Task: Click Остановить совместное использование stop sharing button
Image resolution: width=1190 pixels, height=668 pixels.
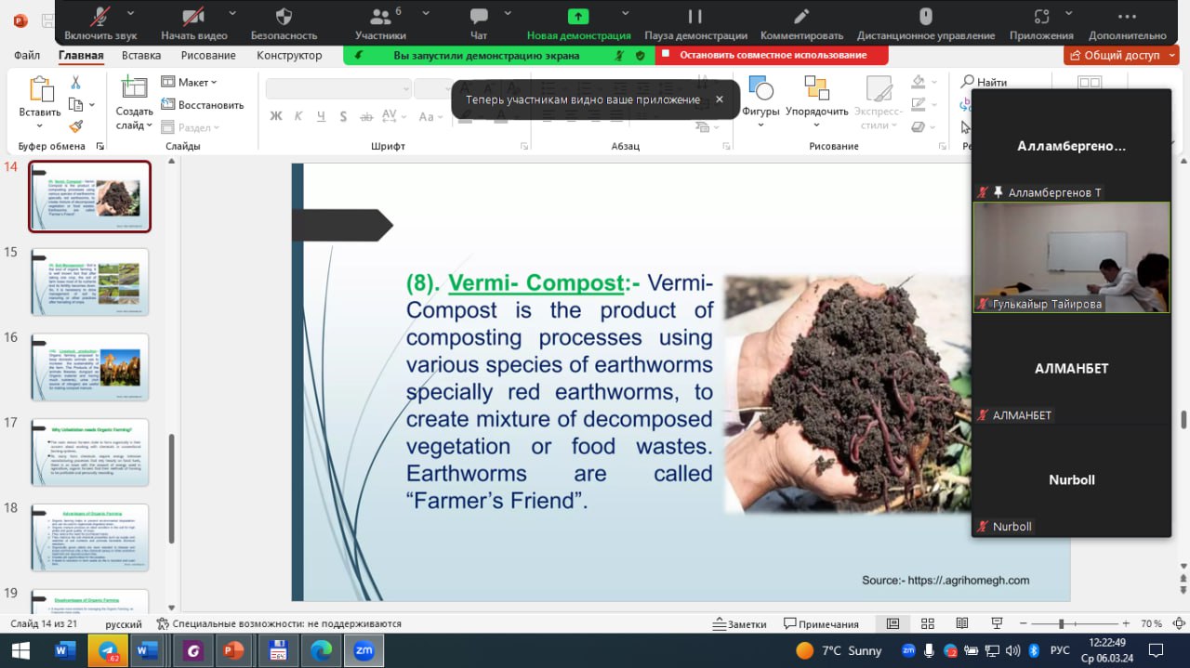Action: coord(772,55)
